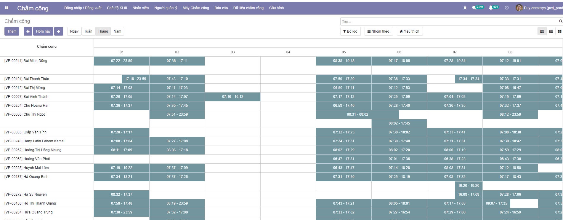Expand the Nhóm theo dropdown

pyautogui.click(x=378, y=31)
